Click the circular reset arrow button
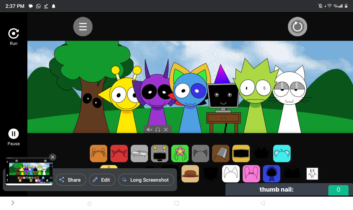Screen dimensions: 353x210 tap(297, 27)
